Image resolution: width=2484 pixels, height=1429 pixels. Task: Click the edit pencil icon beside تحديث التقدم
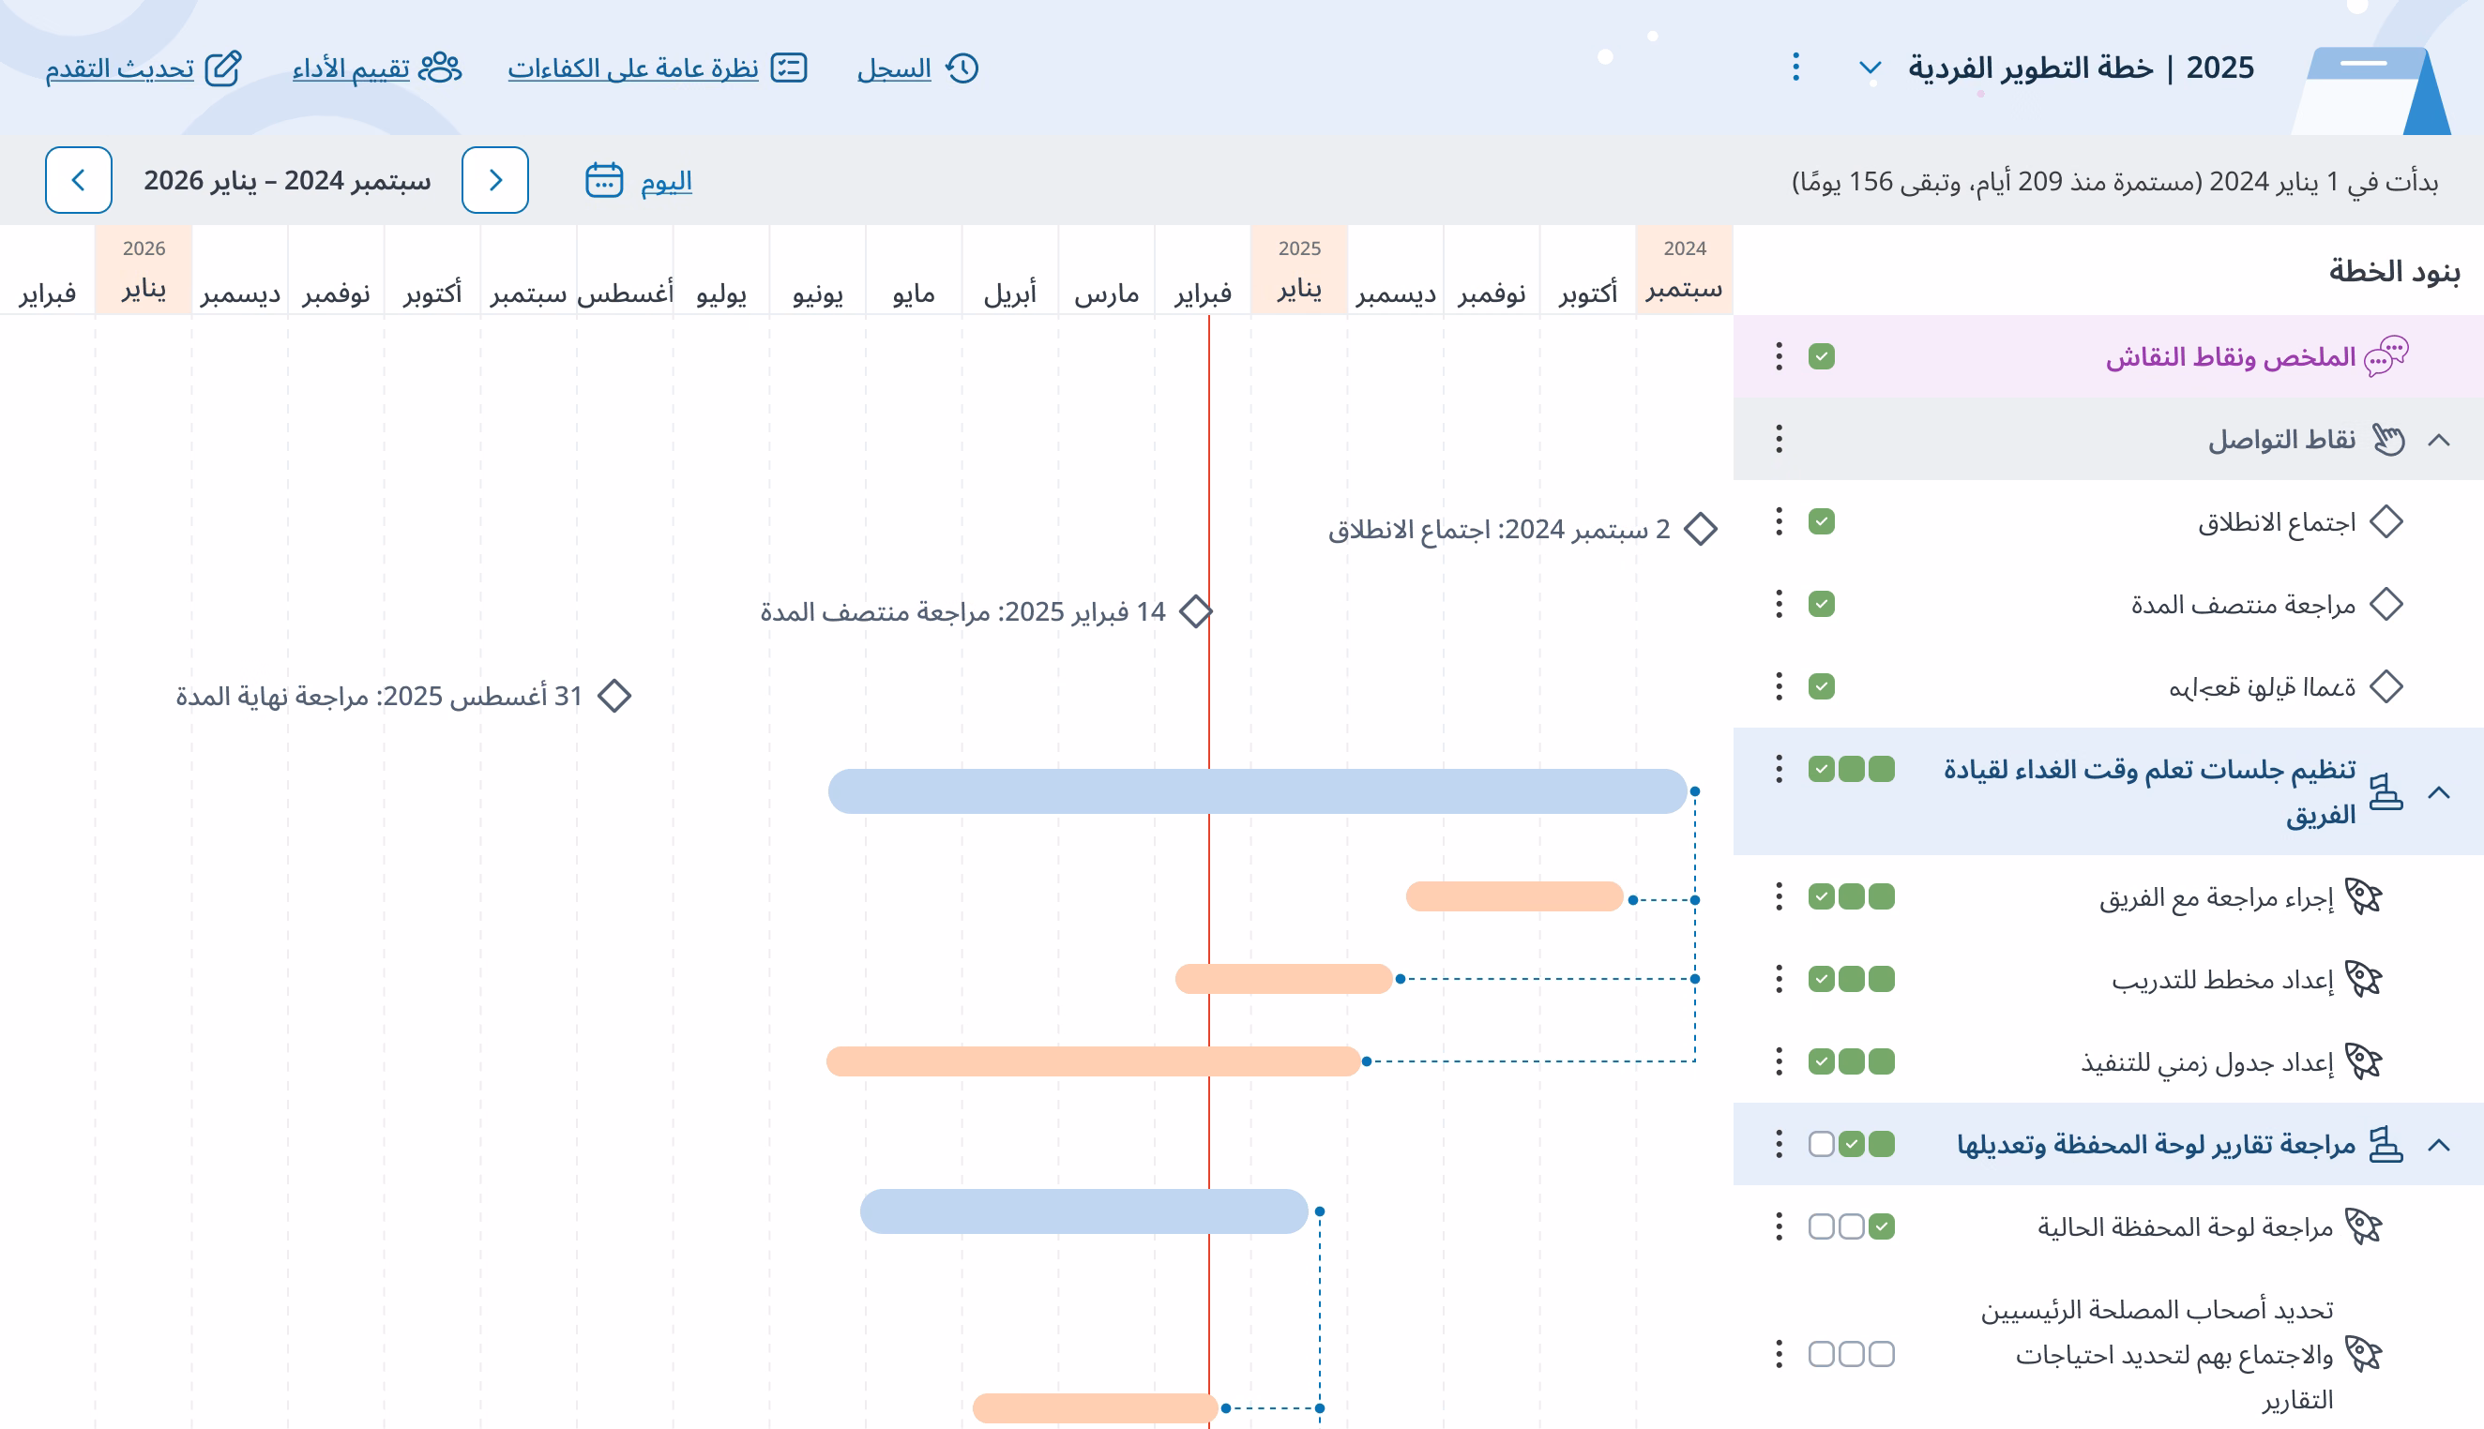(x=223, y=68)
